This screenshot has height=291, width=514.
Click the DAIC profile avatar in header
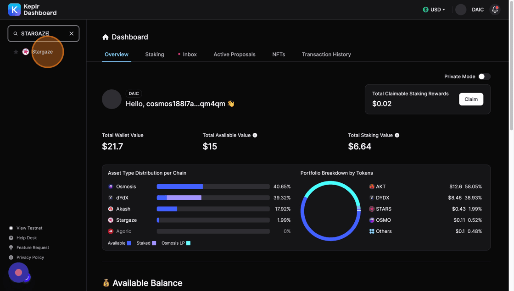[461, 10]
